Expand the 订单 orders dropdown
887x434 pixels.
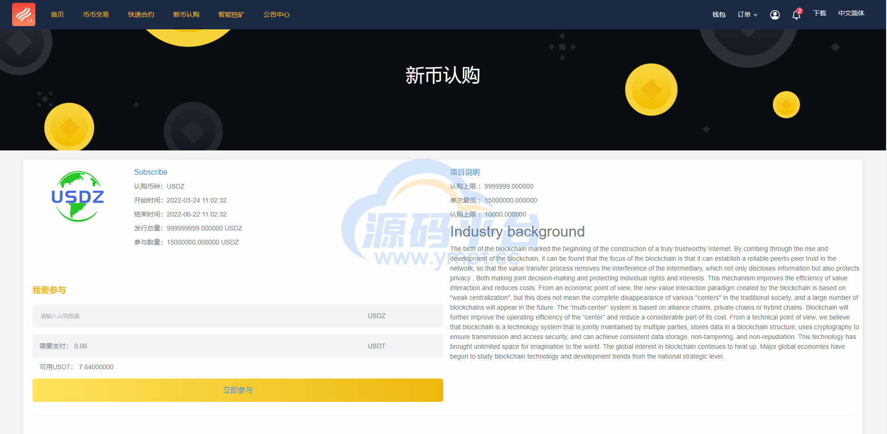747,14
